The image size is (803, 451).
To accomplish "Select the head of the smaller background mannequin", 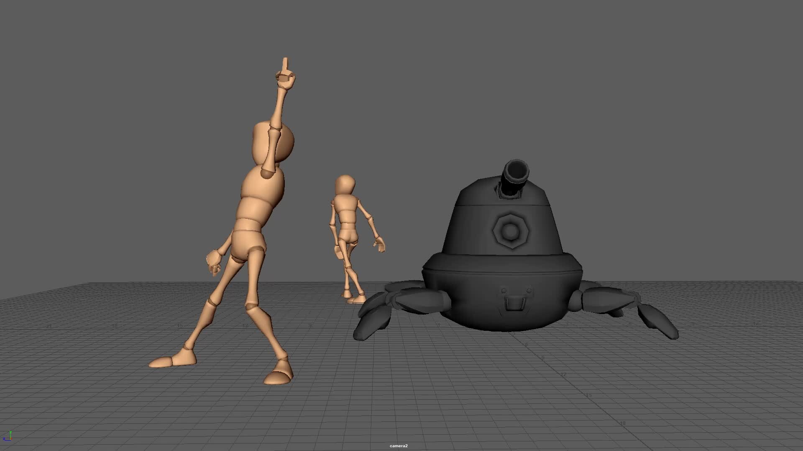I will coord(344,184).
